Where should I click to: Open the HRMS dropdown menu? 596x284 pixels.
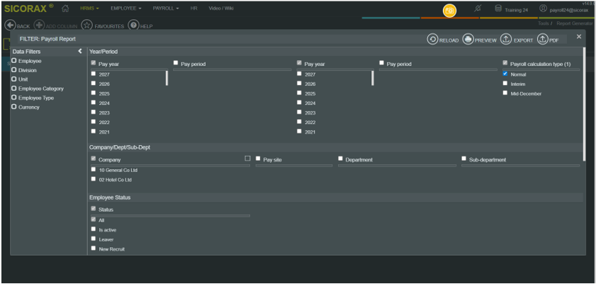[x=90, y=8]
